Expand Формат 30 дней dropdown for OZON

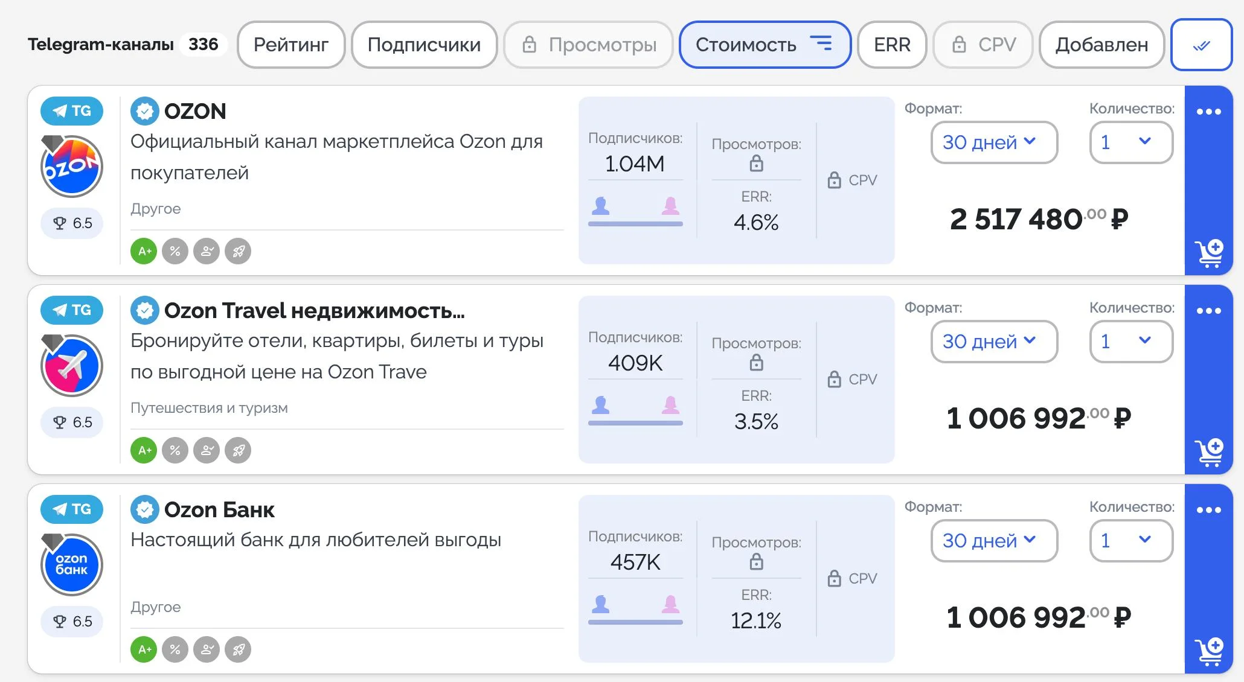(x=994, y=142)
